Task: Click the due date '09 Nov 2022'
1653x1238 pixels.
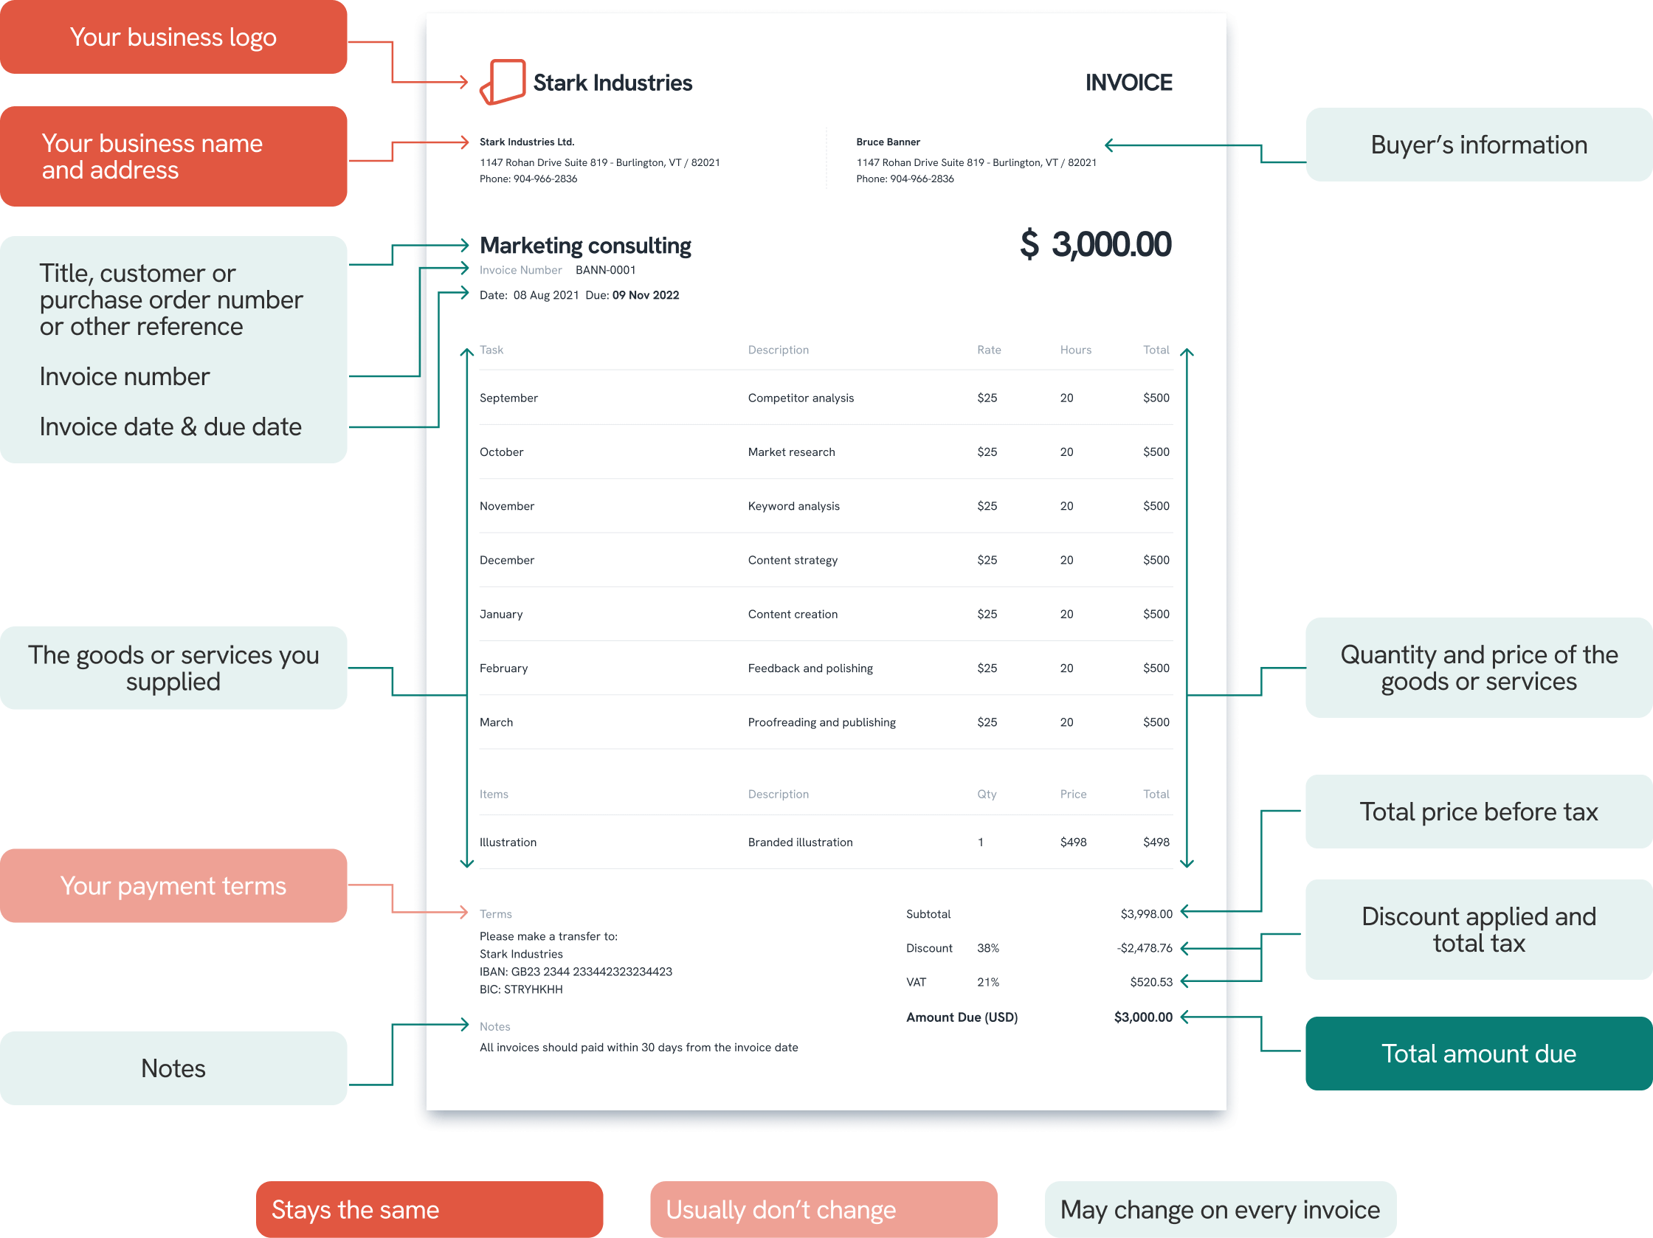Action: 646,295
